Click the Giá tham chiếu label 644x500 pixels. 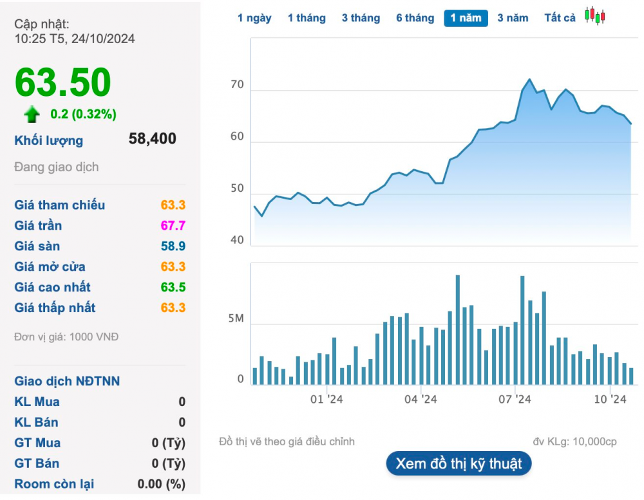tap(59, 205)
